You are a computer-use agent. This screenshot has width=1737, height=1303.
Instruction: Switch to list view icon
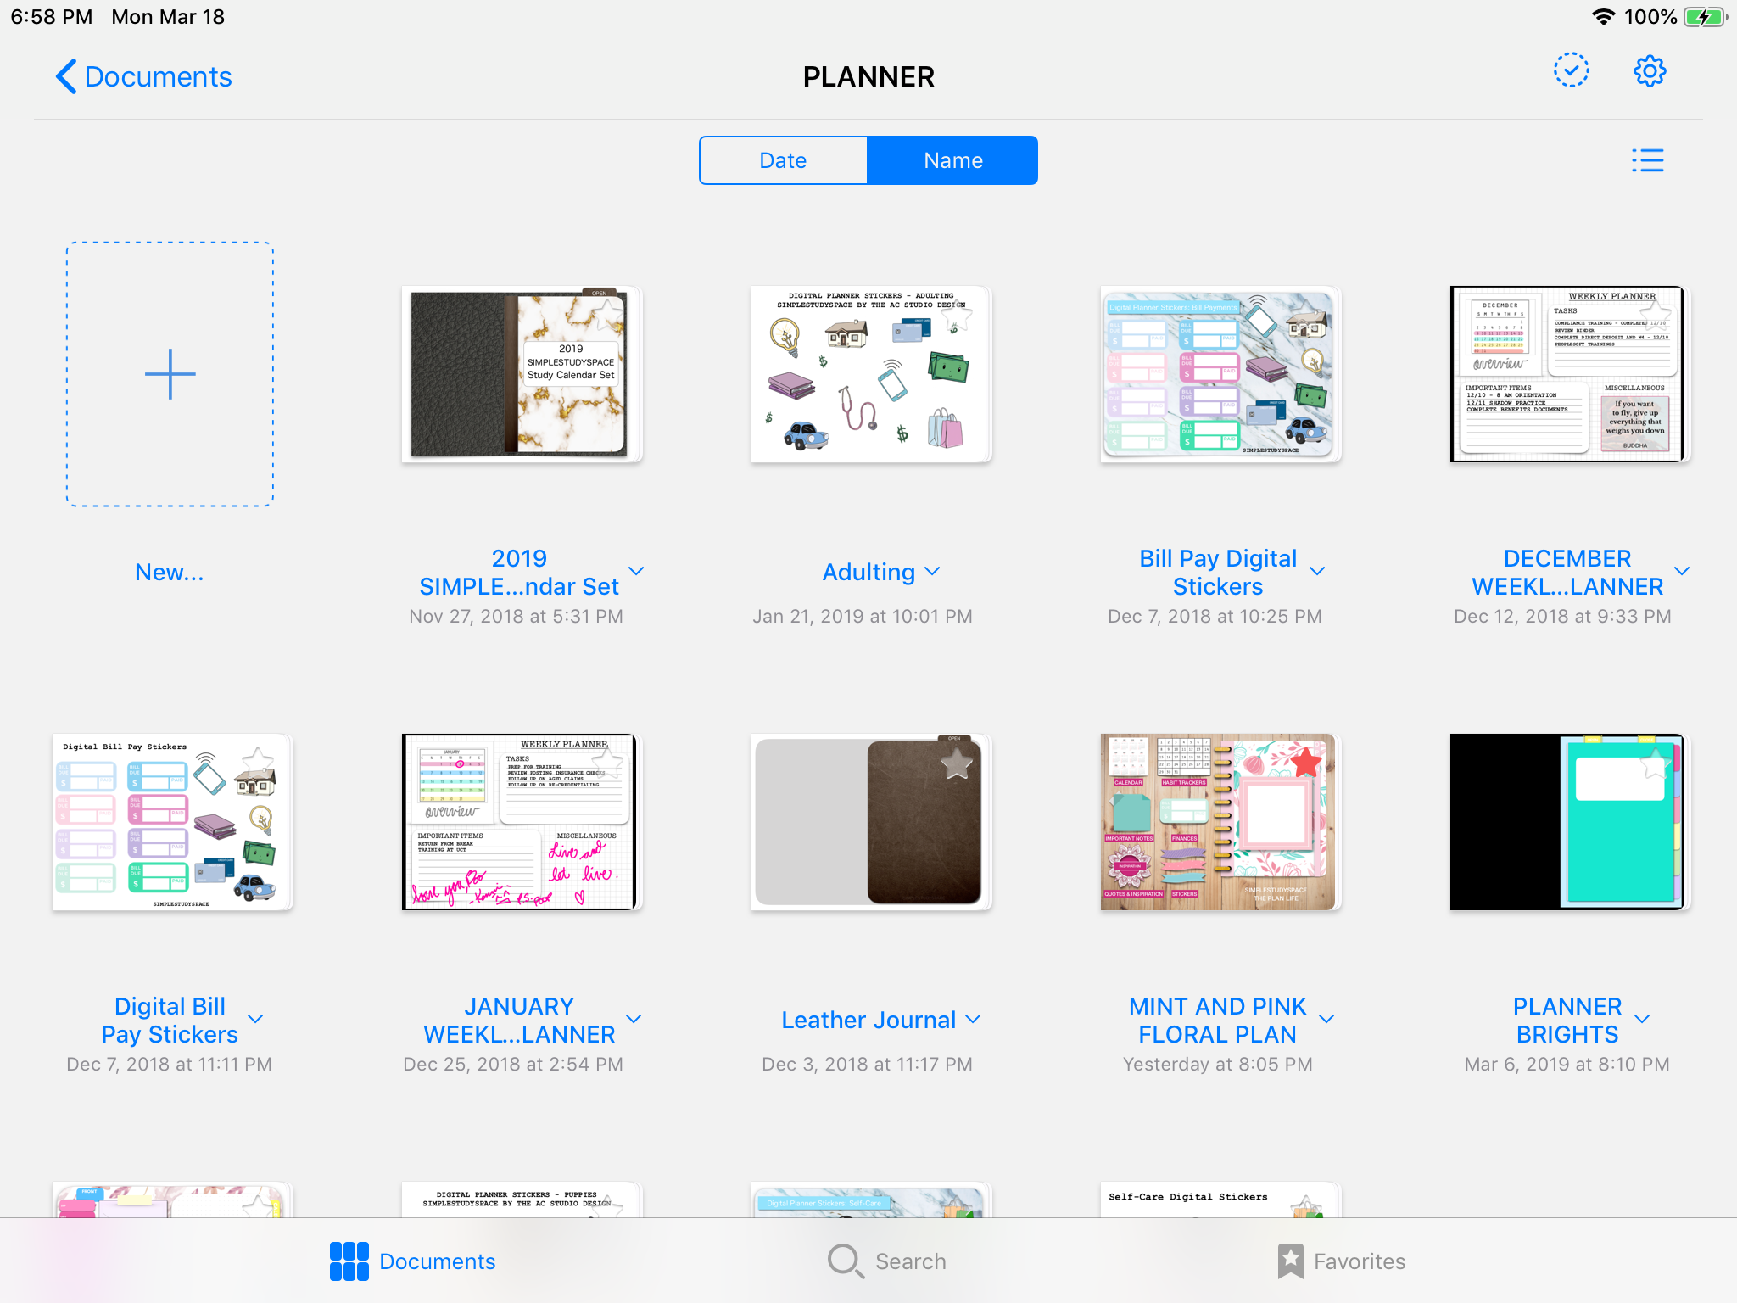pyautogui.click(x=1647, y=160)
